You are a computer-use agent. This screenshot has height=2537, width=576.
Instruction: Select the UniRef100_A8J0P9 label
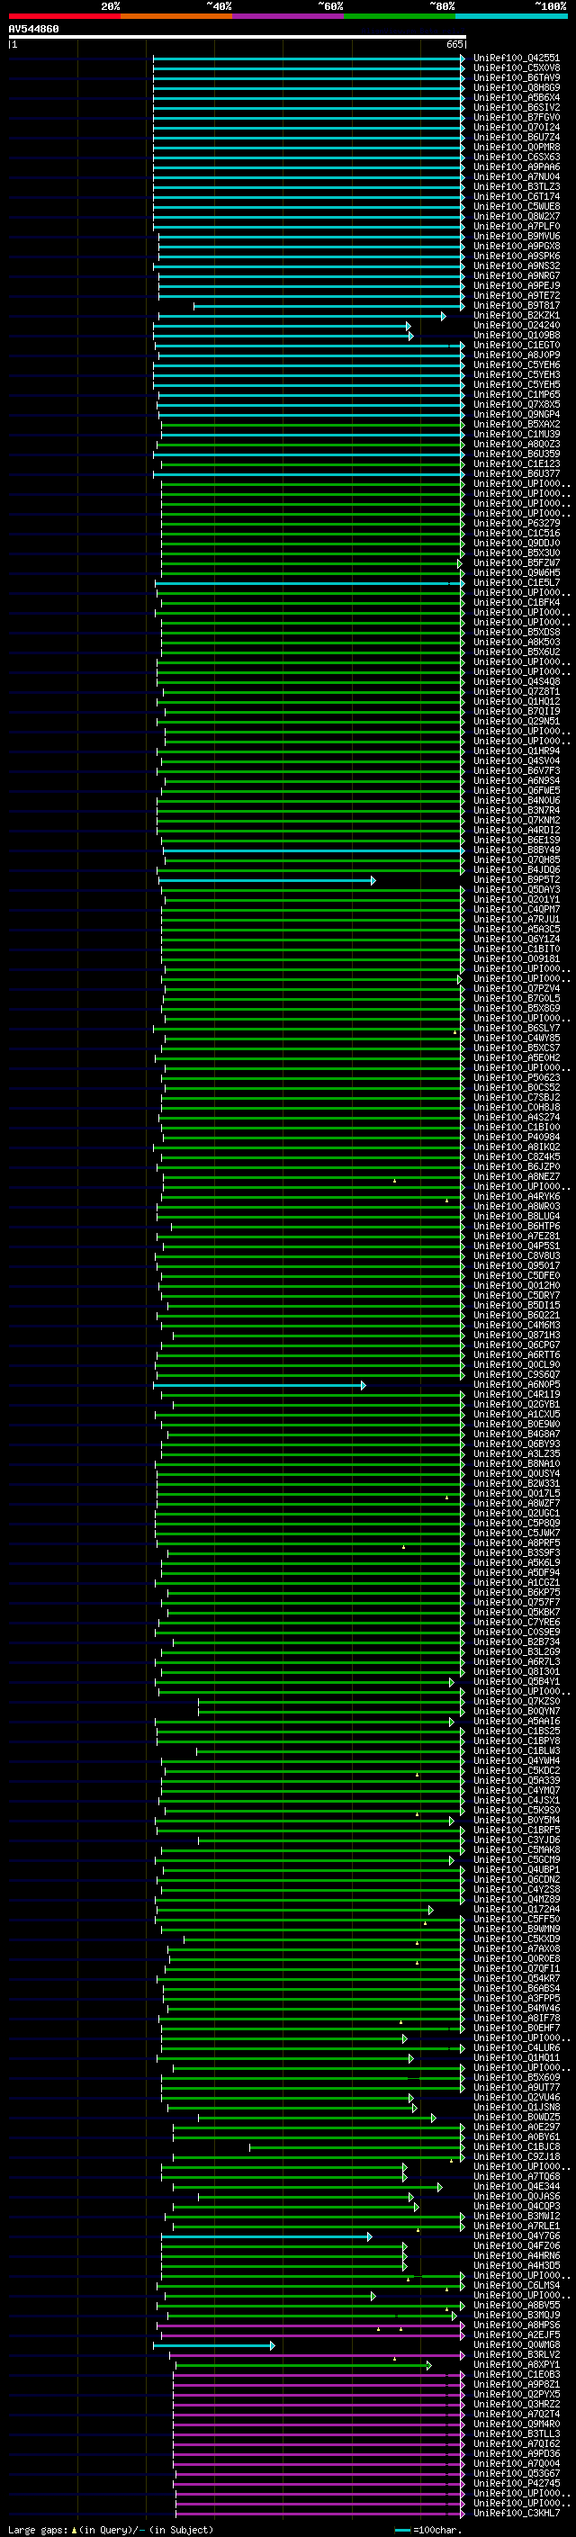tap(517, 355)
